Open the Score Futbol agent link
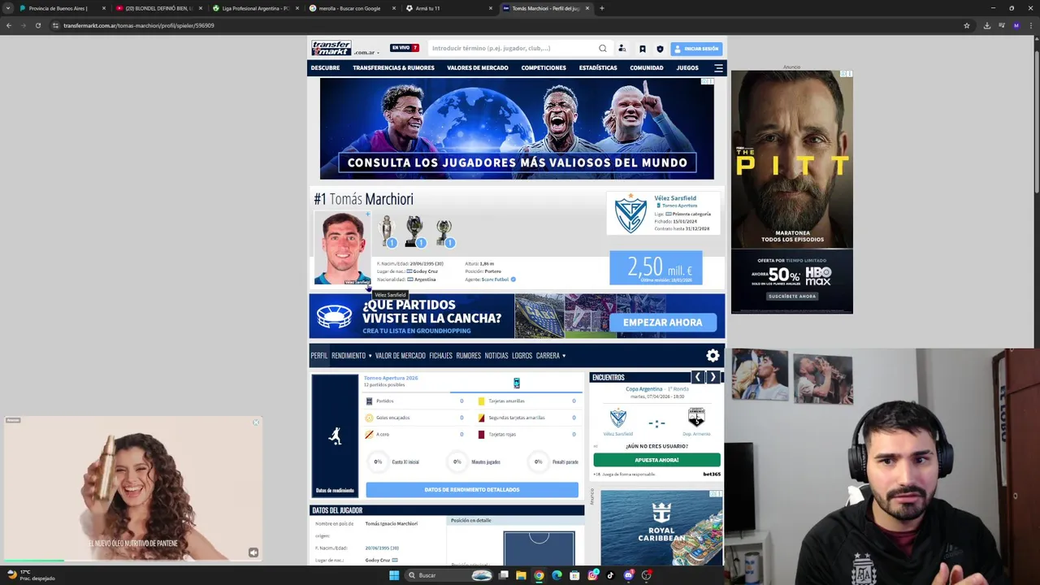Screen dimensions: 1040x585 [494, 279]
